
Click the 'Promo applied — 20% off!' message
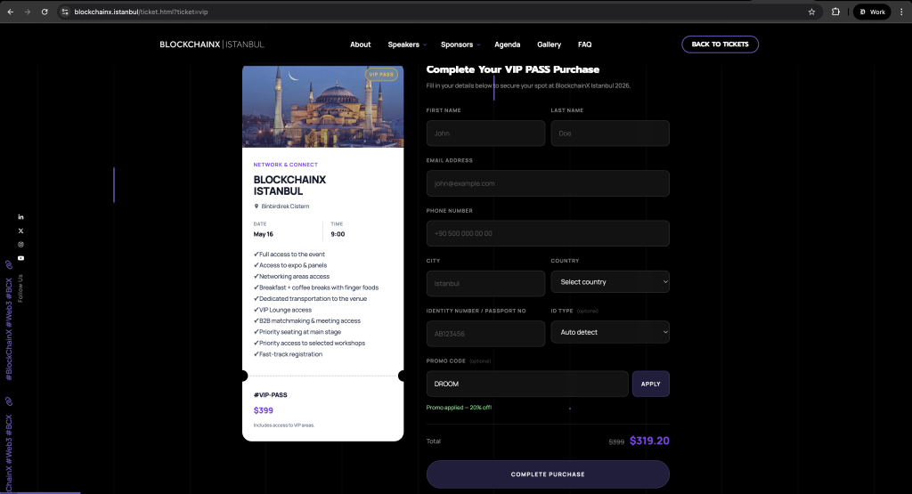click(x=459, y=408)
